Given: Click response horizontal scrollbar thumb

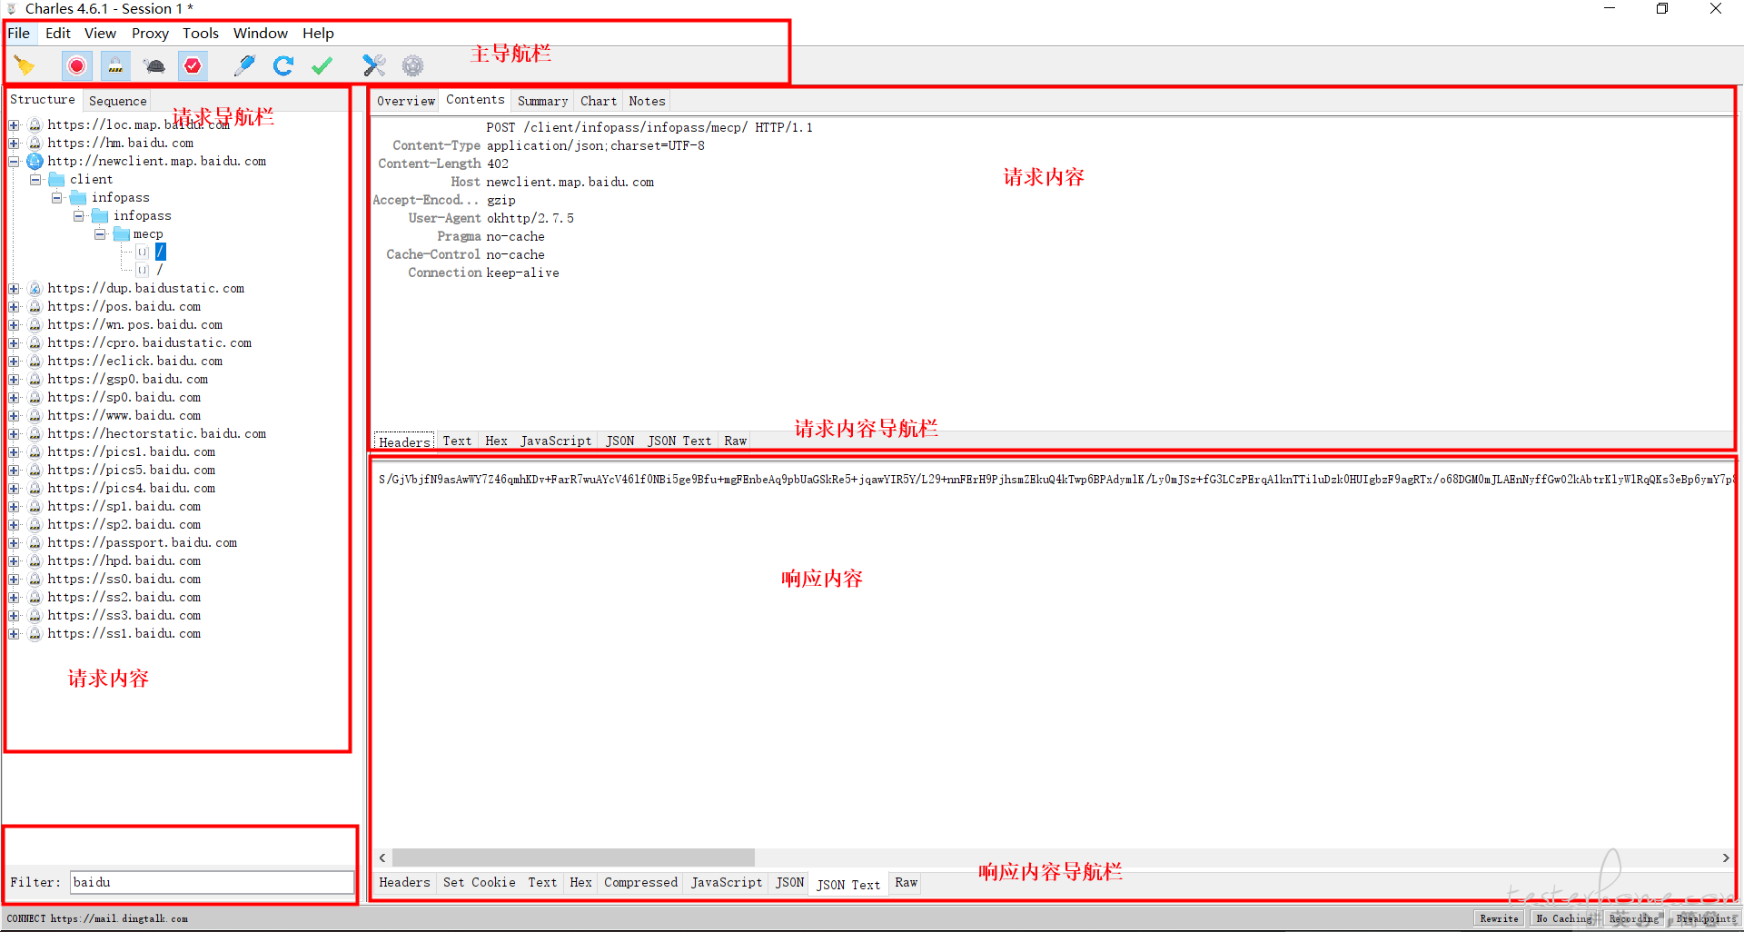Looking at the screenshot, I should 573,858.
